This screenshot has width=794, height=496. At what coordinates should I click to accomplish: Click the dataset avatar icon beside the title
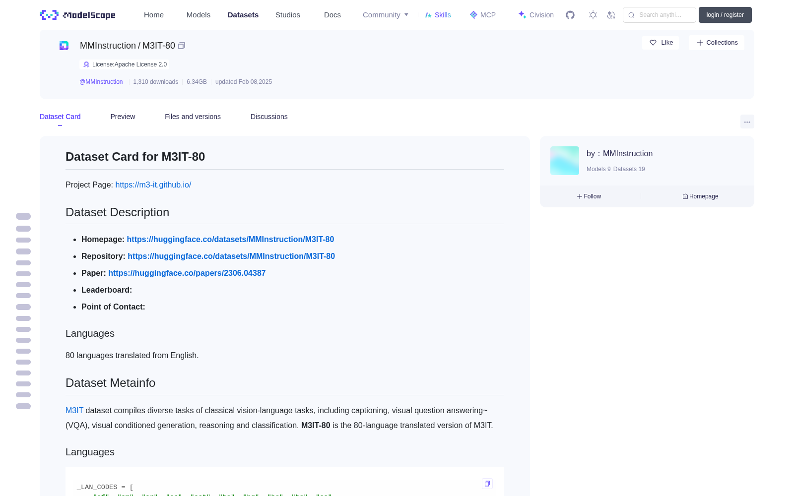64,46
